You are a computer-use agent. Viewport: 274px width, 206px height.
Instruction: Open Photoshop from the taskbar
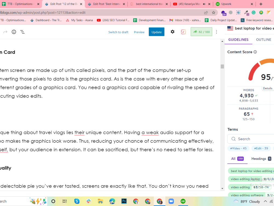pos(124,201)
